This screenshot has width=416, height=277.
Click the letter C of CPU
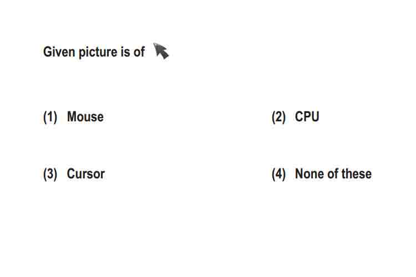(299, 117)
